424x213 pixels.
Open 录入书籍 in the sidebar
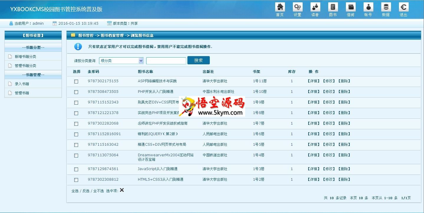tap(22, 84)
